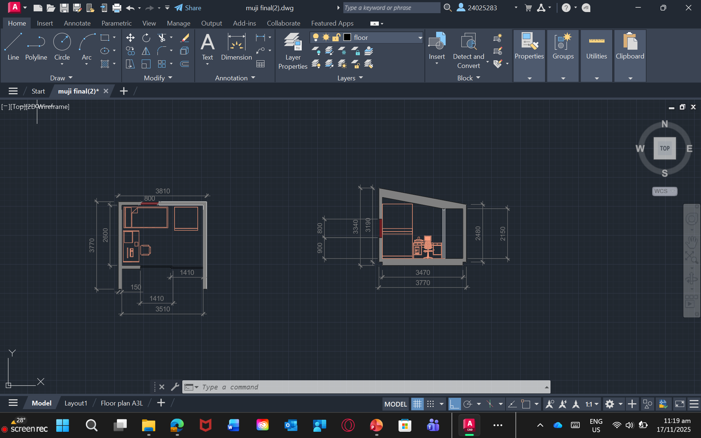Click the TOP face of ViewCube
701x438 pixels.
tap(664, 148)
